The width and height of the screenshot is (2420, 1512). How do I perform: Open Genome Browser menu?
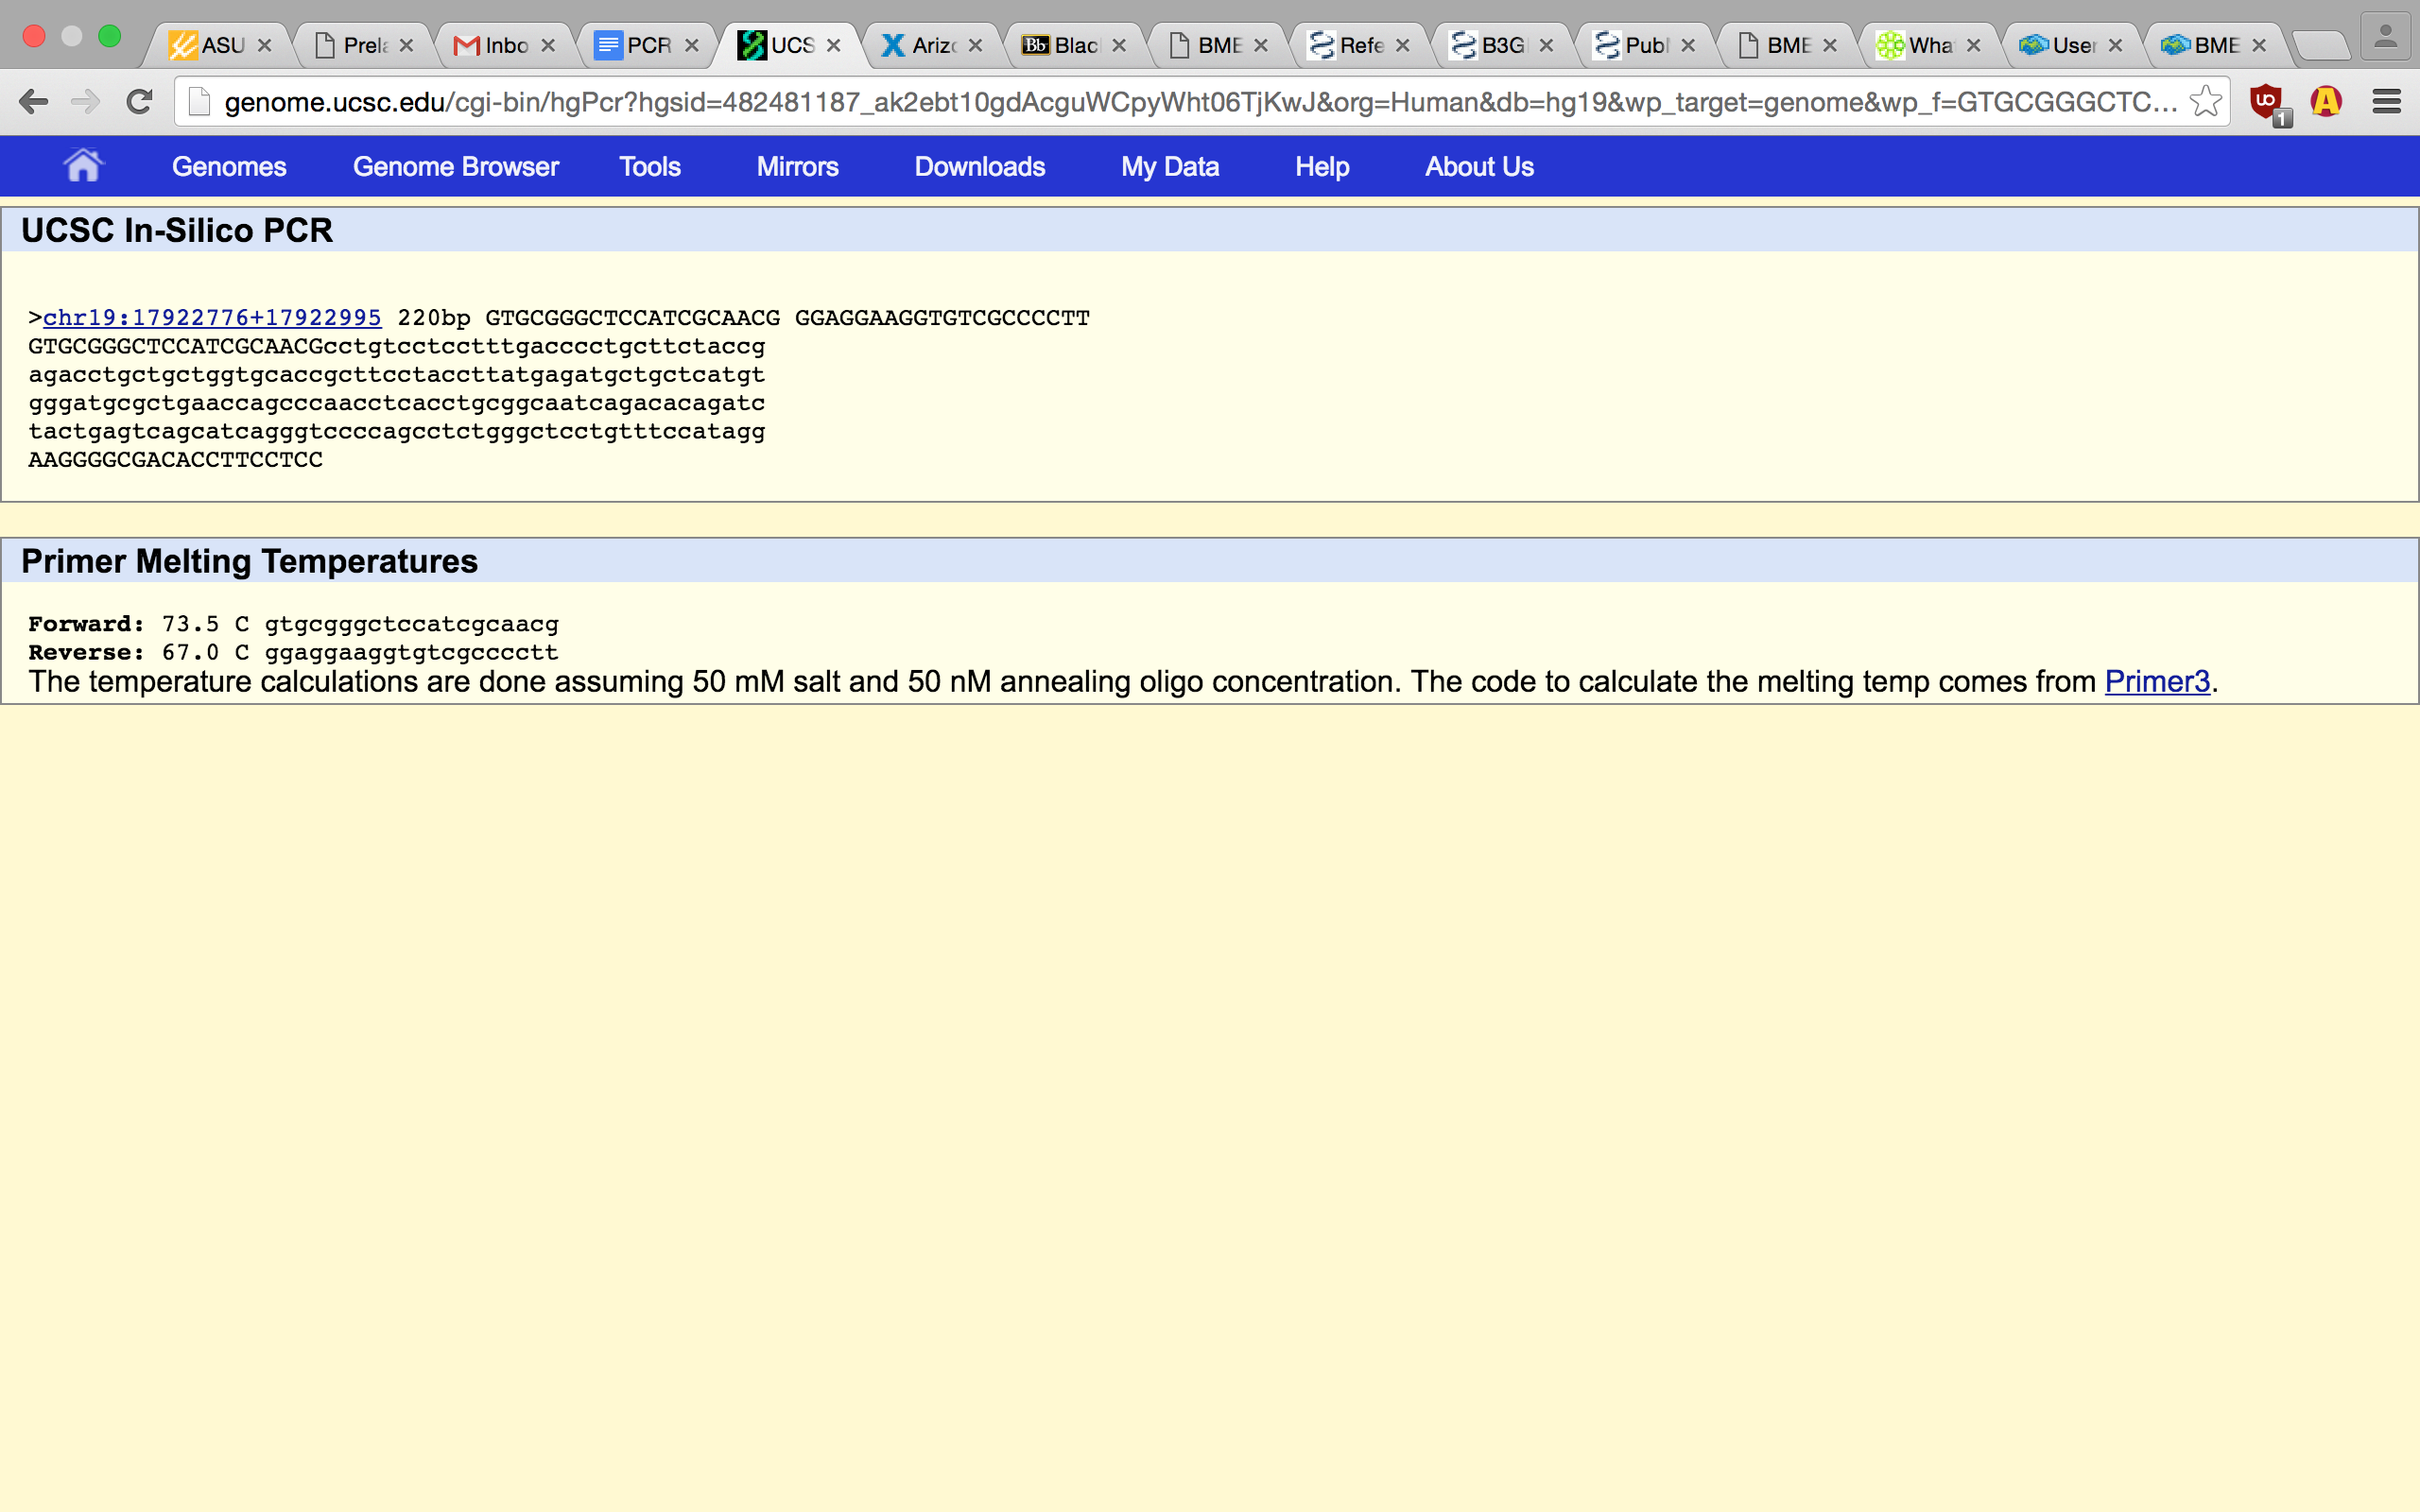[x=455, y=167]
